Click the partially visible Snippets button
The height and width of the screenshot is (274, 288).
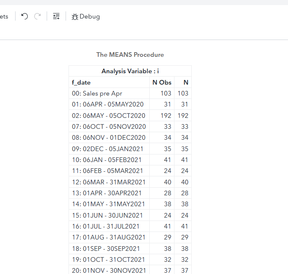tap(4, 17)
